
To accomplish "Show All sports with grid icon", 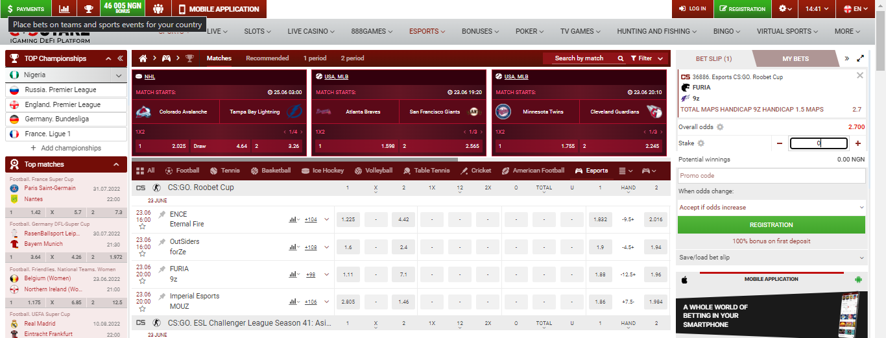I will pos(145,171).
